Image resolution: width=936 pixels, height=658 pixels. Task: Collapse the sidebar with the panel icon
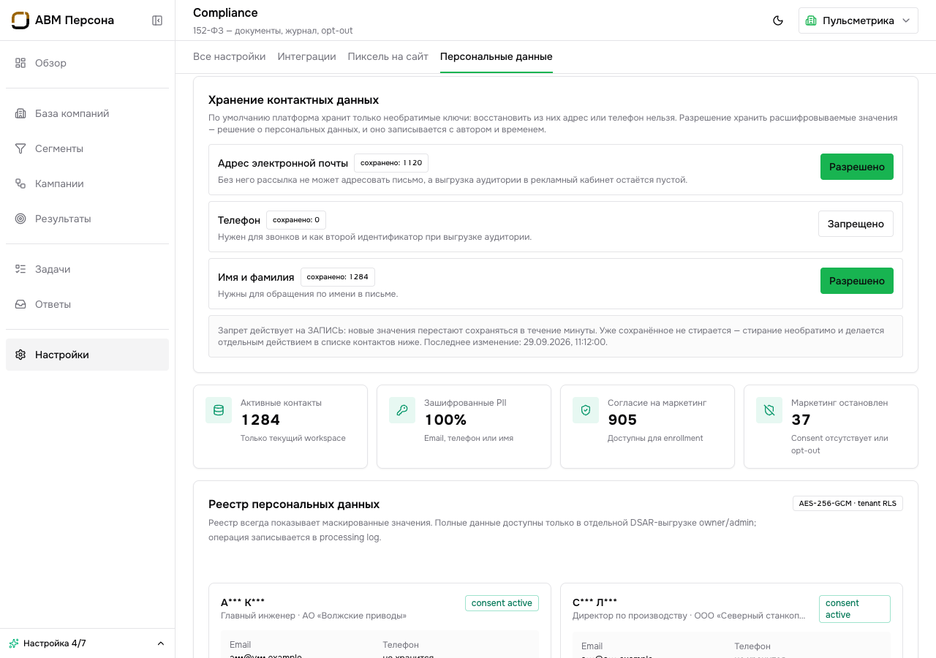pyautogui.click(x=157, y=20)
